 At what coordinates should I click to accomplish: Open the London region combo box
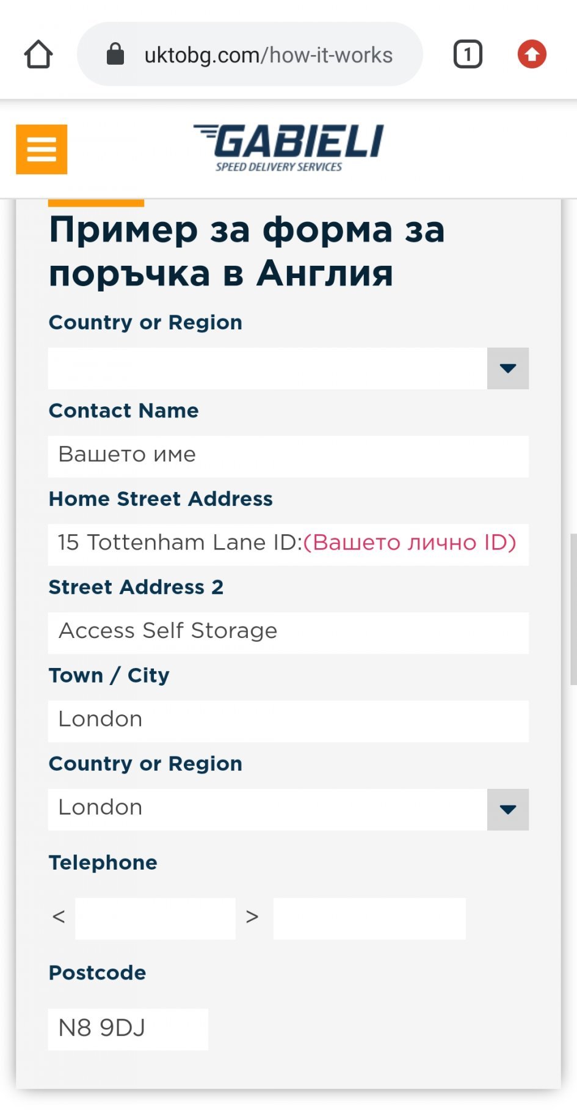tap(267, 809)
